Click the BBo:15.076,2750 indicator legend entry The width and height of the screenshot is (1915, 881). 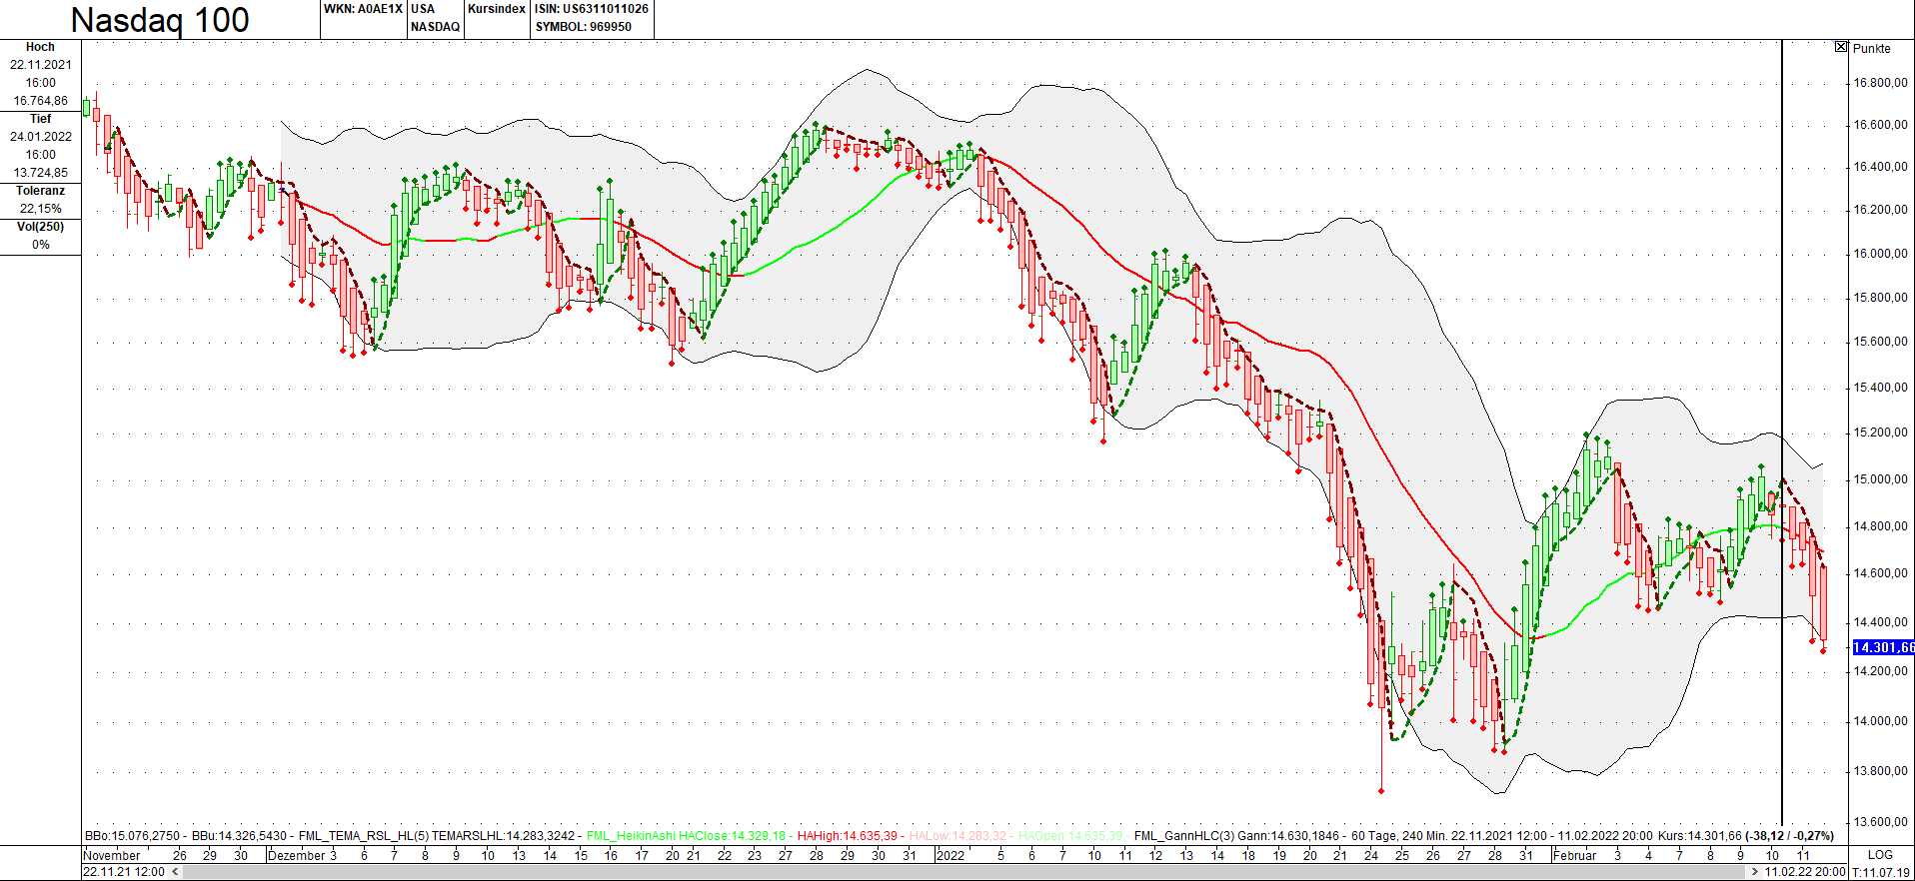point(132,836)
